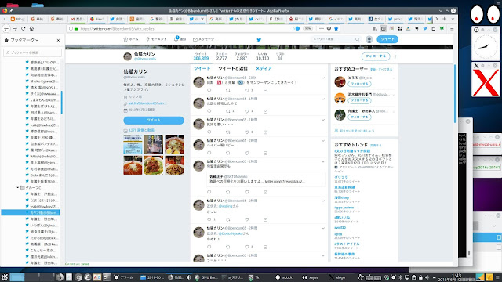Open more options next to the follow button
This screenshot has height=282, width=502.
pos(395,56)
